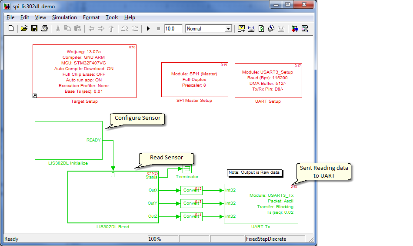
Task: Click the New model icon
Action: pyautogui.click(x=11, y=28)
